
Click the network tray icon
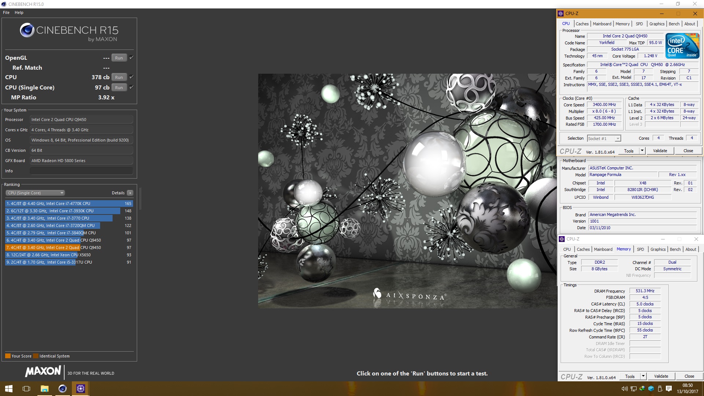[x=634, y=389]
